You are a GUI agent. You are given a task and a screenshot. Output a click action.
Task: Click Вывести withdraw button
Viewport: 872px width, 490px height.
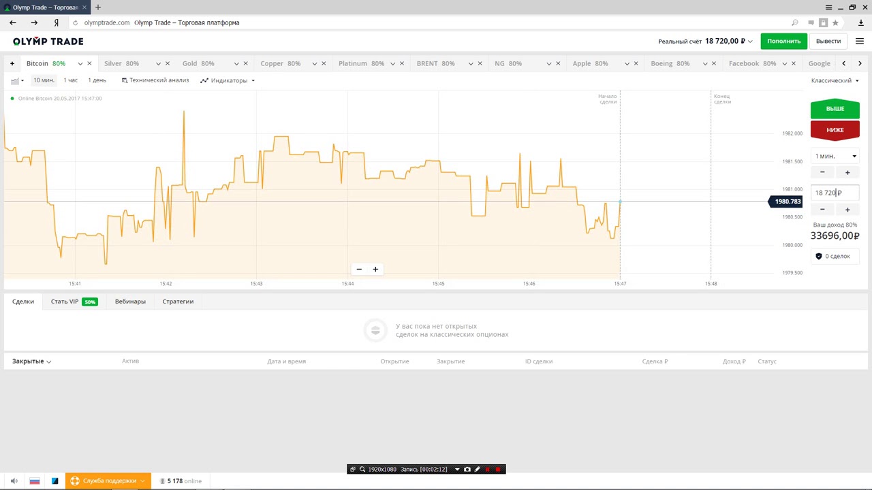828,41
